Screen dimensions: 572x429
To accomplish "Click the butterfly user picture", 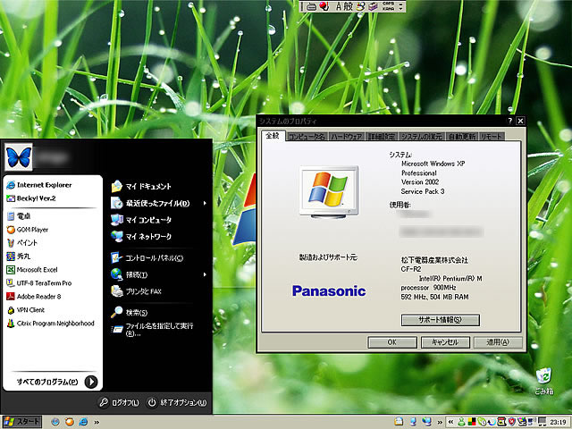I will pos(19,157).
